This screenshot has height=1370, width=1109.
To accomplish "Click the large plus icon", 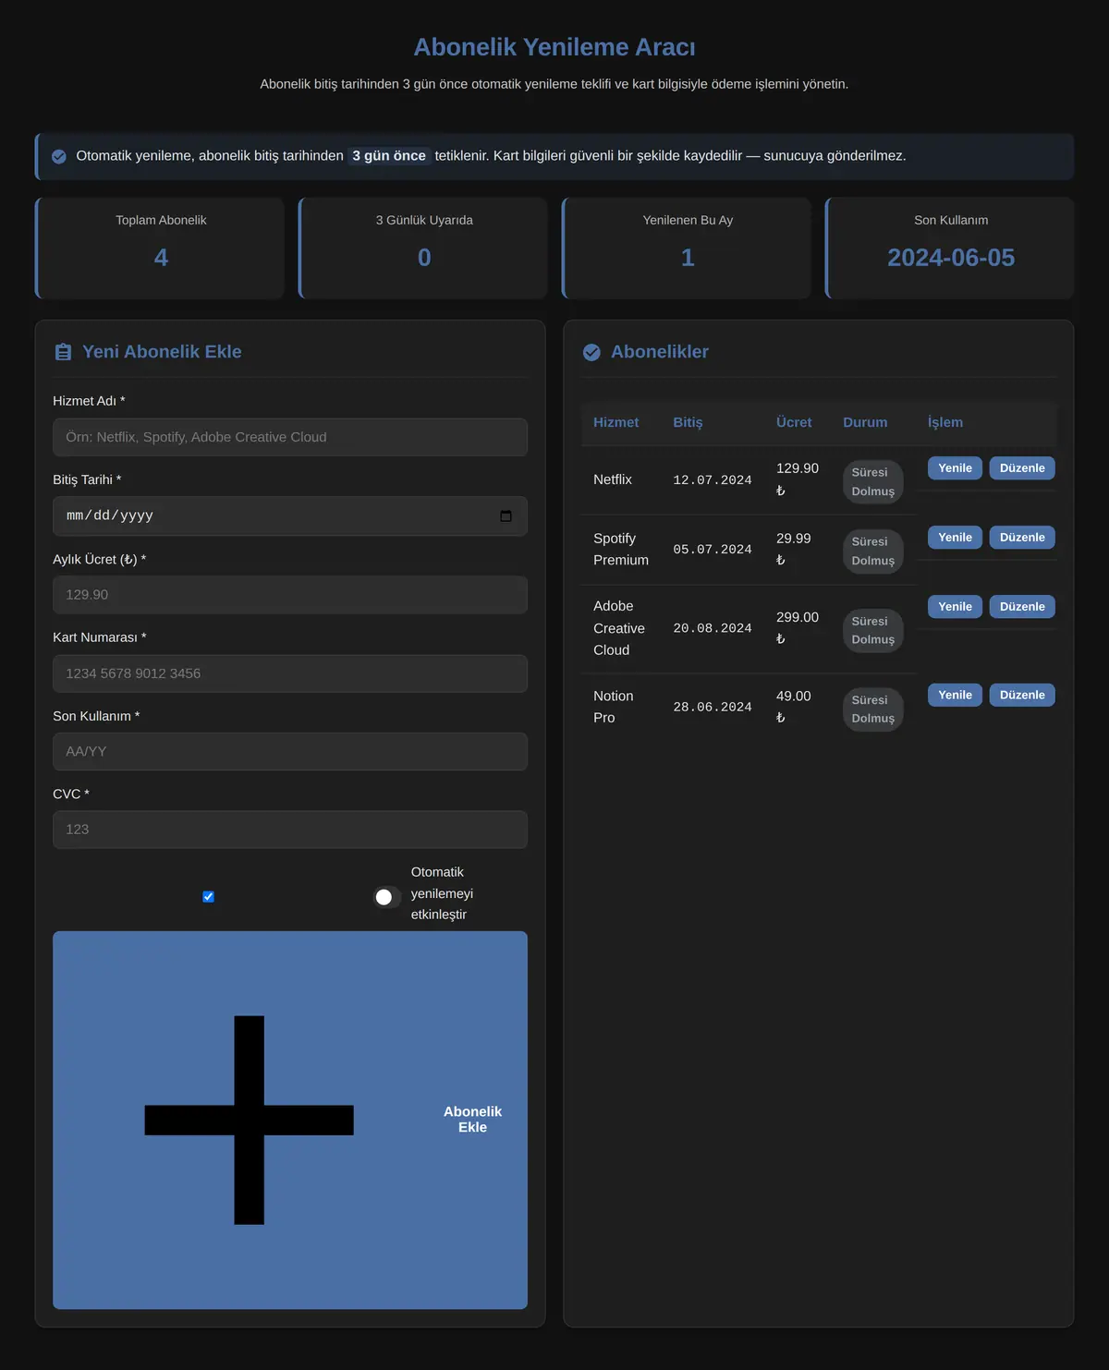I will point(249,1120).
